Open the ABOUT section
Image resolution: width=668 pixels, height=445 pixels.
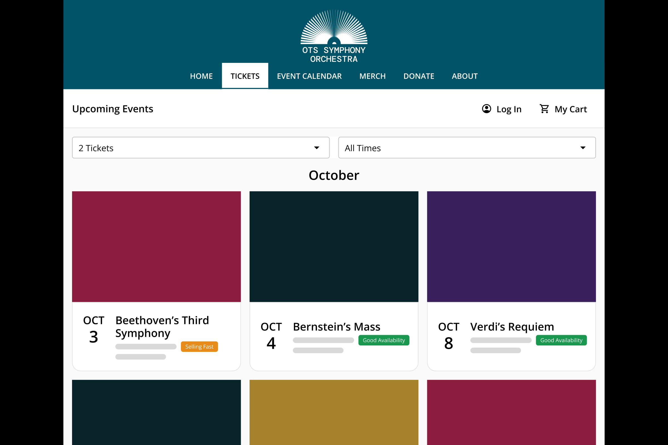pos(465,76)
